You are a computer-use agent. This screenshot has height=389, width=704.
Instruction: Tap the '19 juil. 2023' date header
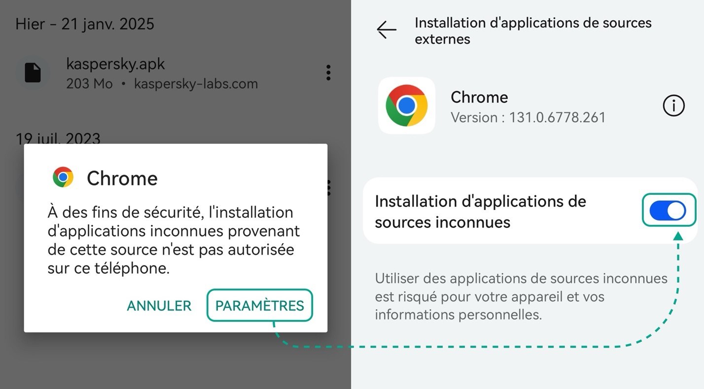point(58,138)
